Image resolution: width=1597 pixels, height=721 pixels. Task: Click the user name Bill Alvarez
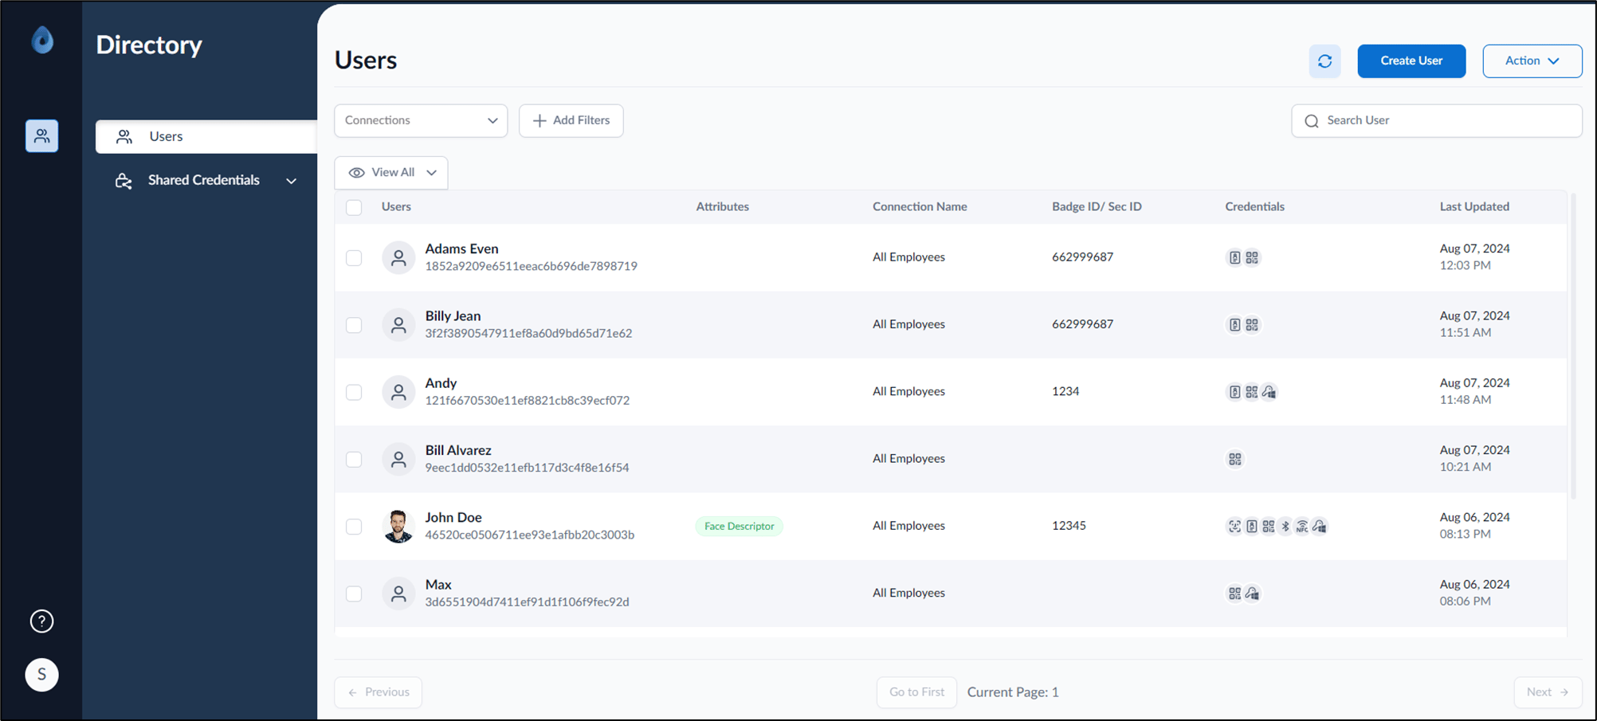[458, 451]
